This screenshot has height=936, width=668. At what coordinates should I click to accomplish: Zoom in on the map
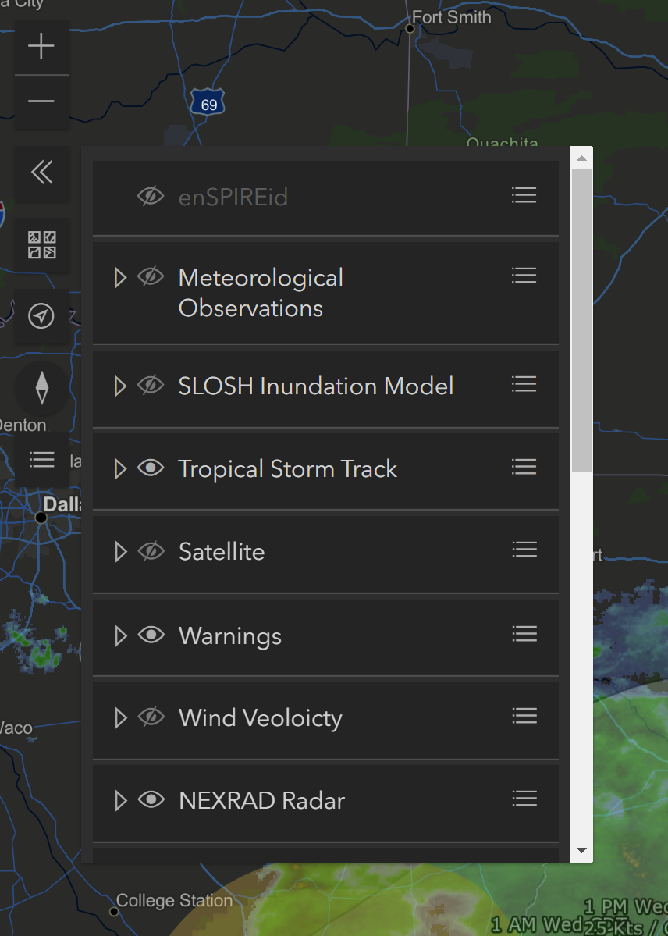click(x=41, y=45)
